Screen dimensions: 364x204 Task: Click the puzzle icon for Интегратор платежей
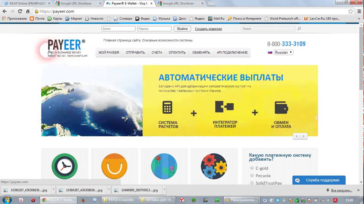[224, 107]
